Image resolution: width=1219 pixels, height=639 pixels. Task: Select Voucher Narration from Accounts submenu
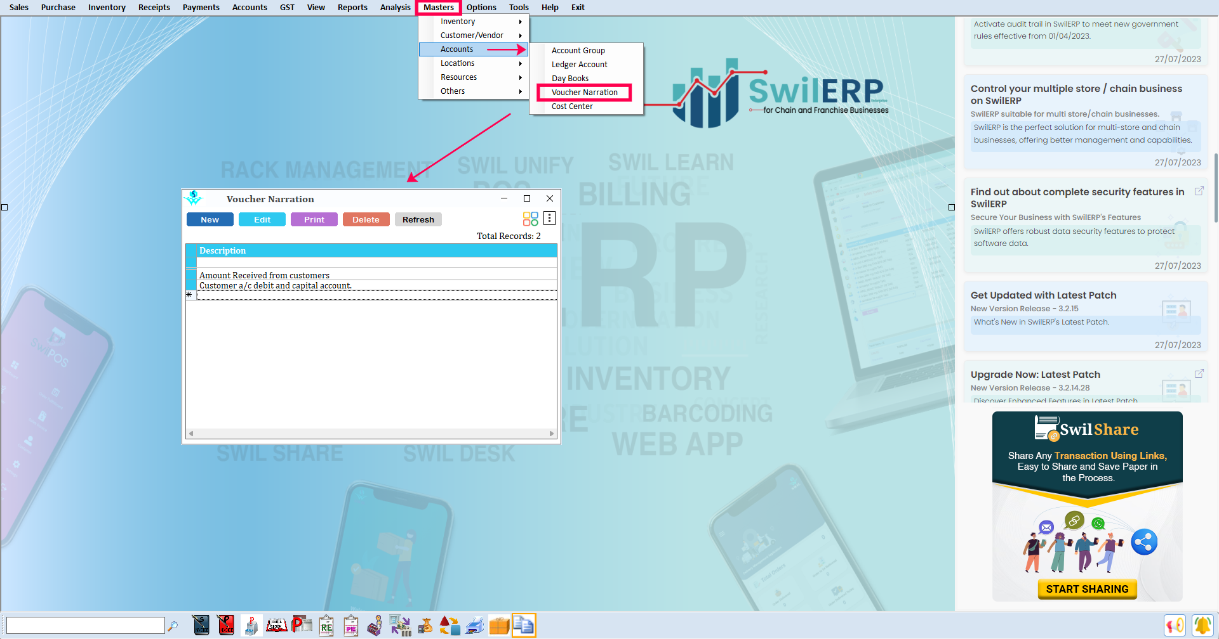[584, 93]
